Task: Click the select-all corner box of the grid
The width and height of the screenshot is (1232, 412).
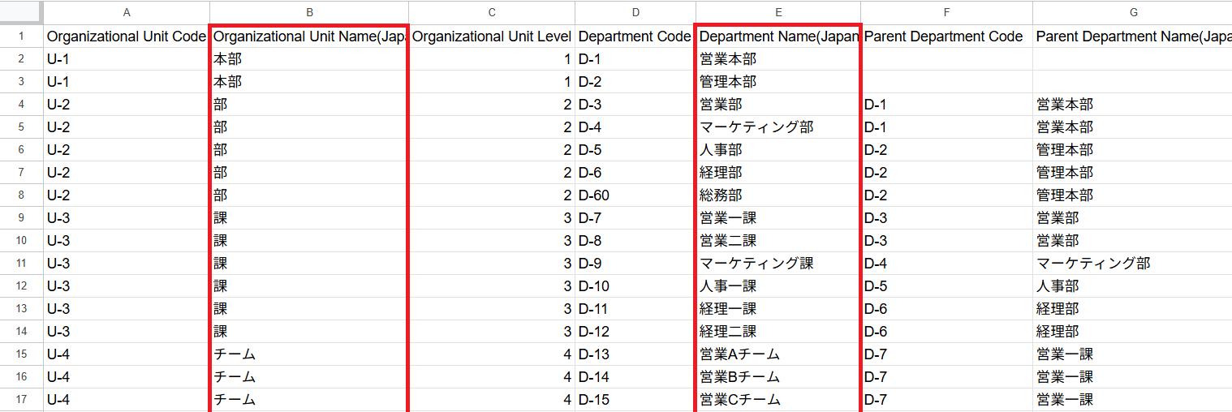Action: [x=21, y=12]
